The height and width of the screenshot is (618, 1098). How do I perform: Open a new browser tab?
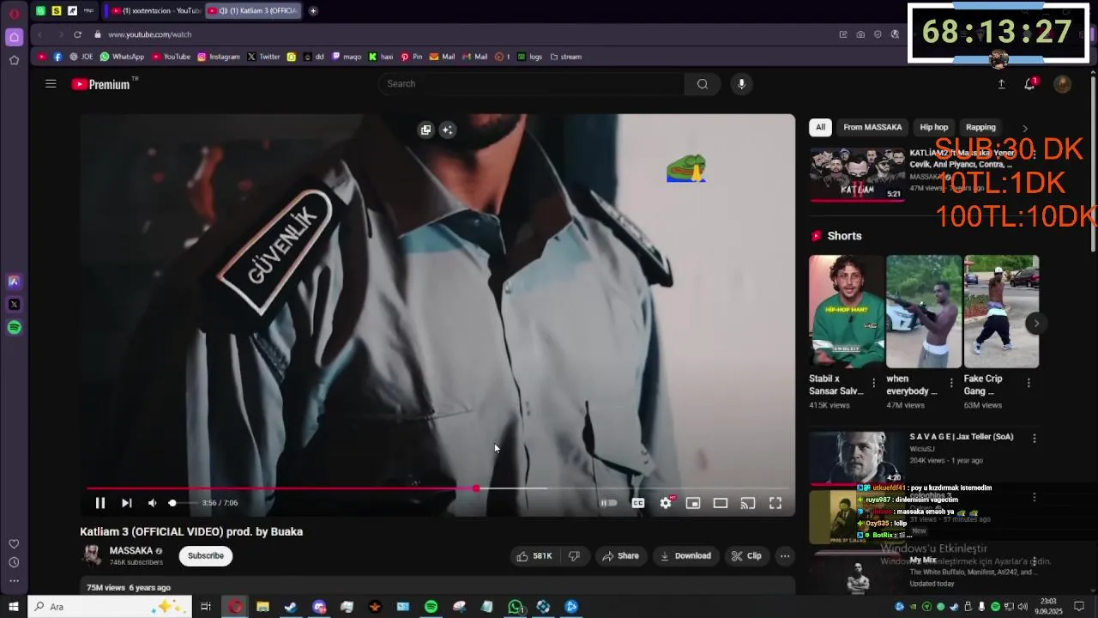click(313, 11)
